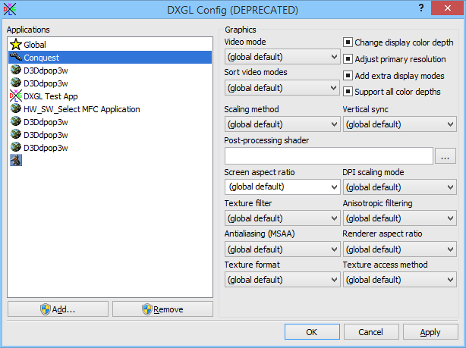This screenshot has width=466, height=348.
Task: Expand the Anisotropic filtering dropdown
Action: [x=400, y=218]
